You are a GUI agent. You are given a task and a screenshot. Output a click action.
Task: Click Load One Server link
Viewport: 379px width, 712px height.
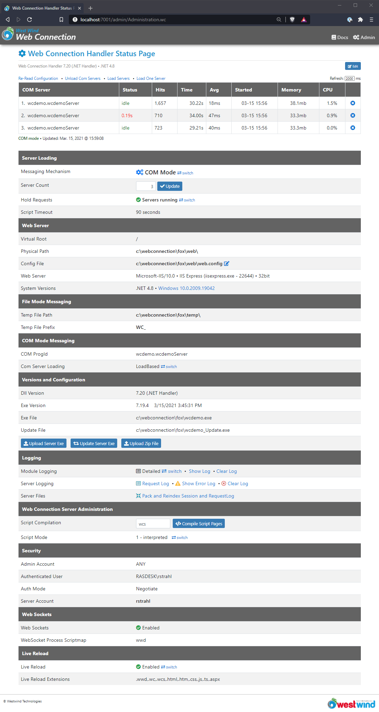click(x=151, y=78)
